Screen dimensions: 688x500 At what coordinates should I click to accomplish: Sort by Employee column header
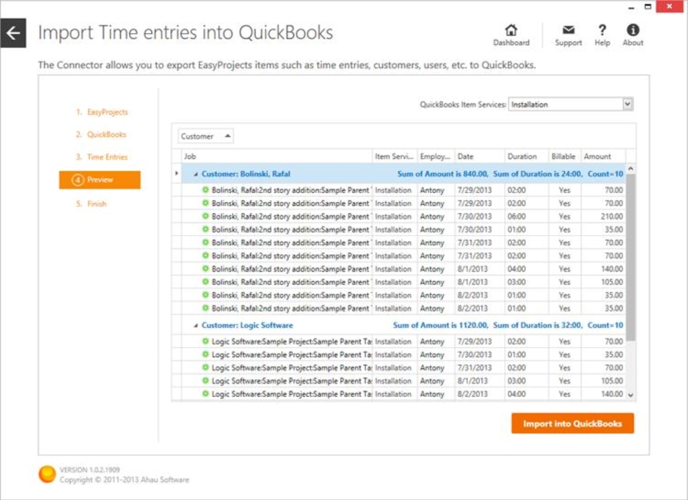click(436, 156)
